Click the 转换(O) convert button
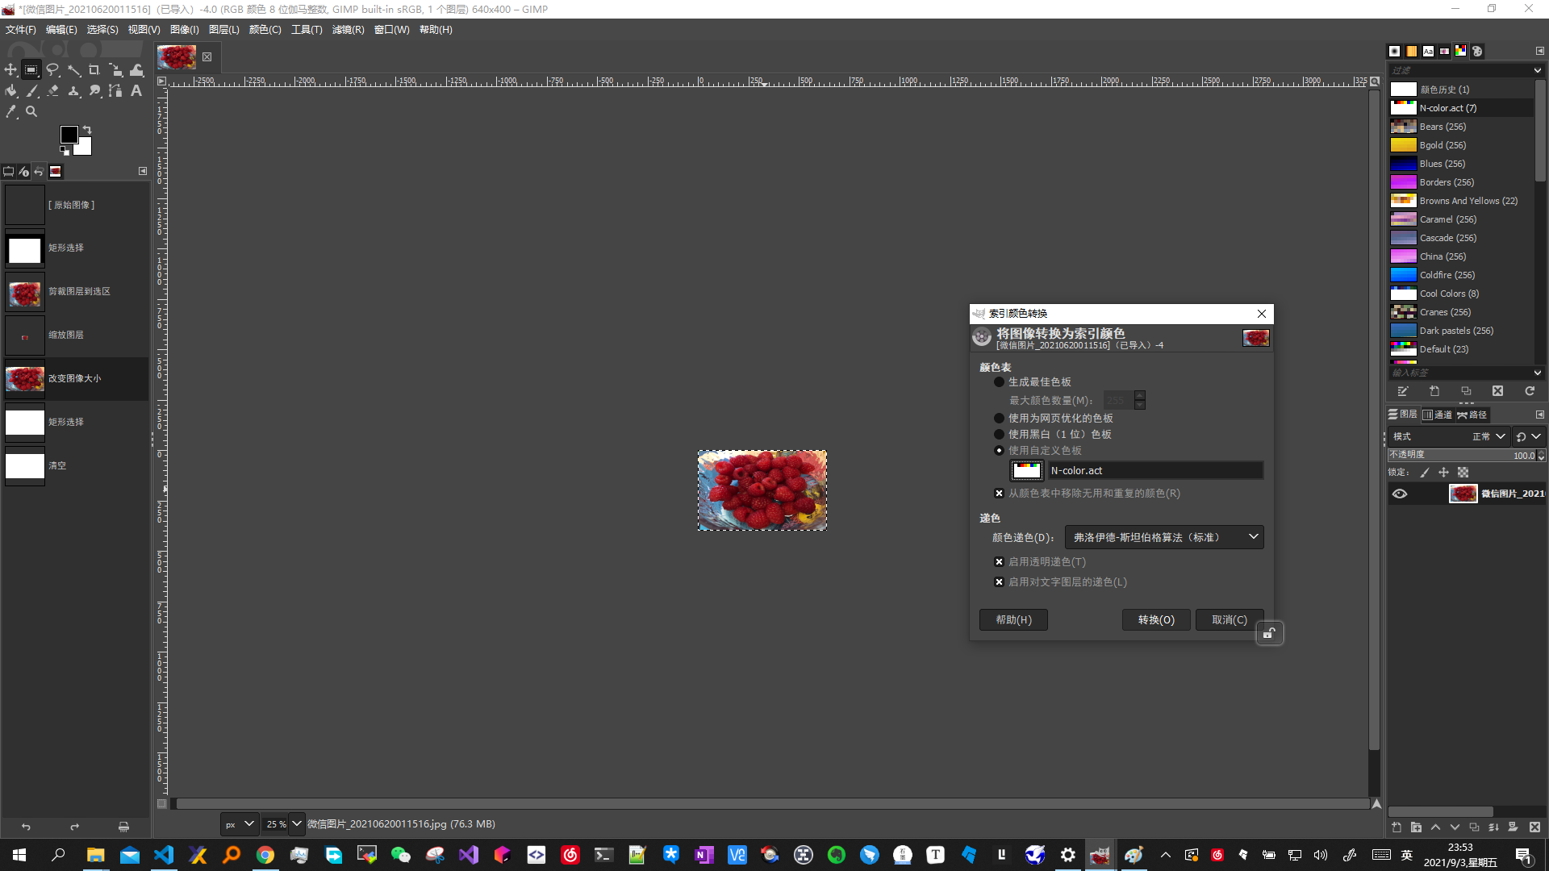1549x871 pixels. 1156,620
